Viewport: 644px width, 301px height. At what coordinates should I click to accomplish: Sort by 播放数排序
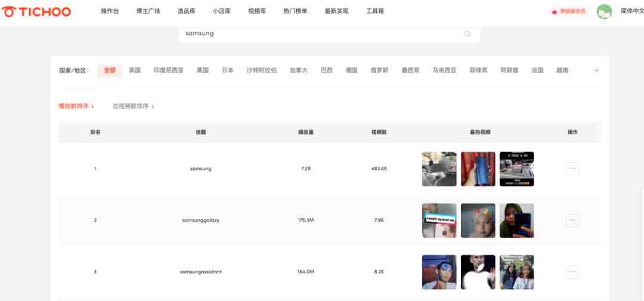pyautogui.click(x=76, y=106)
